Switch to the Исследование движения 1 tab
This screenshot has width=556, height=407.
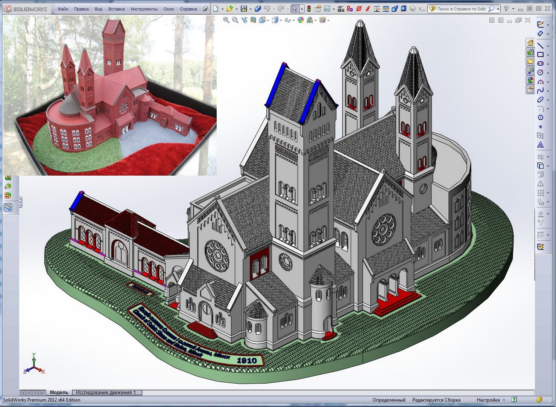[106, 392]
